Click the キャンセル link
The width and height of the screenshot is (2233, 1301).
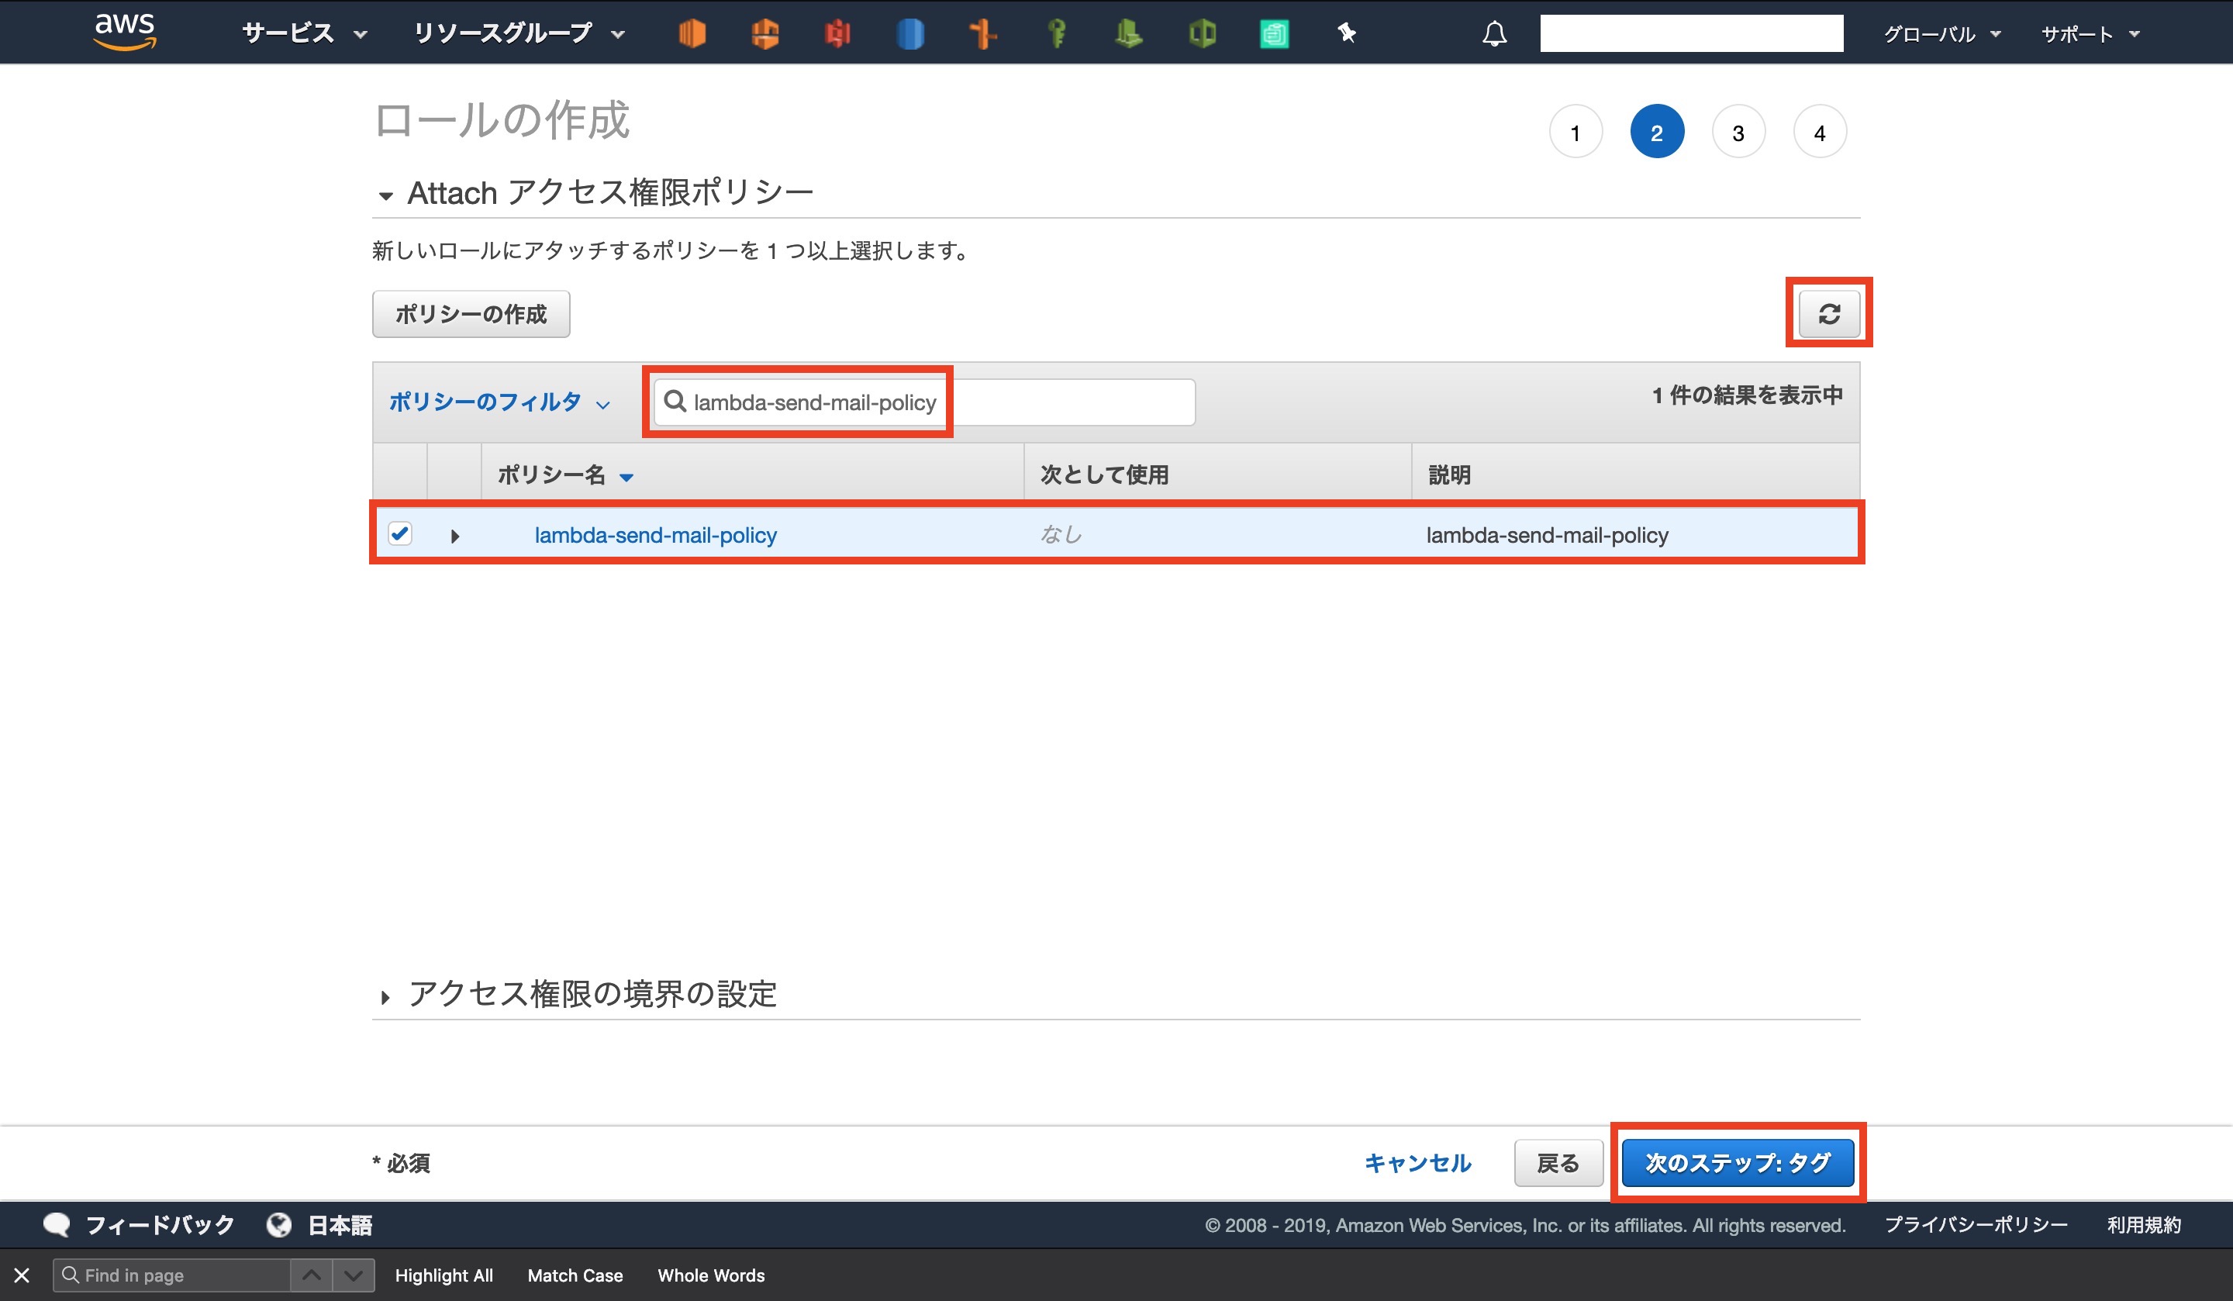click(x=1417, y=1163)
